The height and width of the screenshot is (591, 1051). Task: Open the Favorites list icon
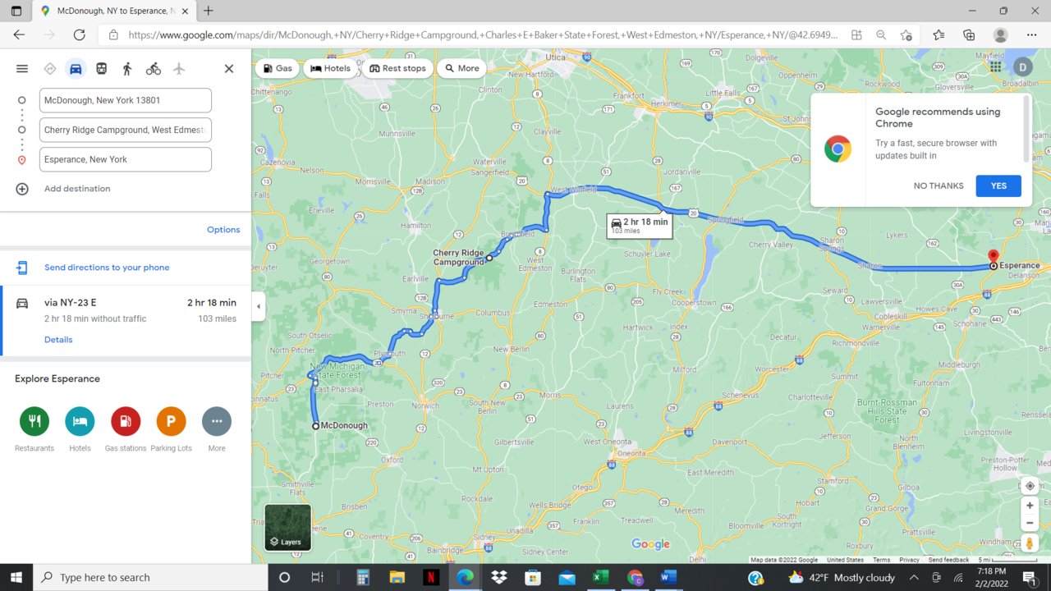939,34
